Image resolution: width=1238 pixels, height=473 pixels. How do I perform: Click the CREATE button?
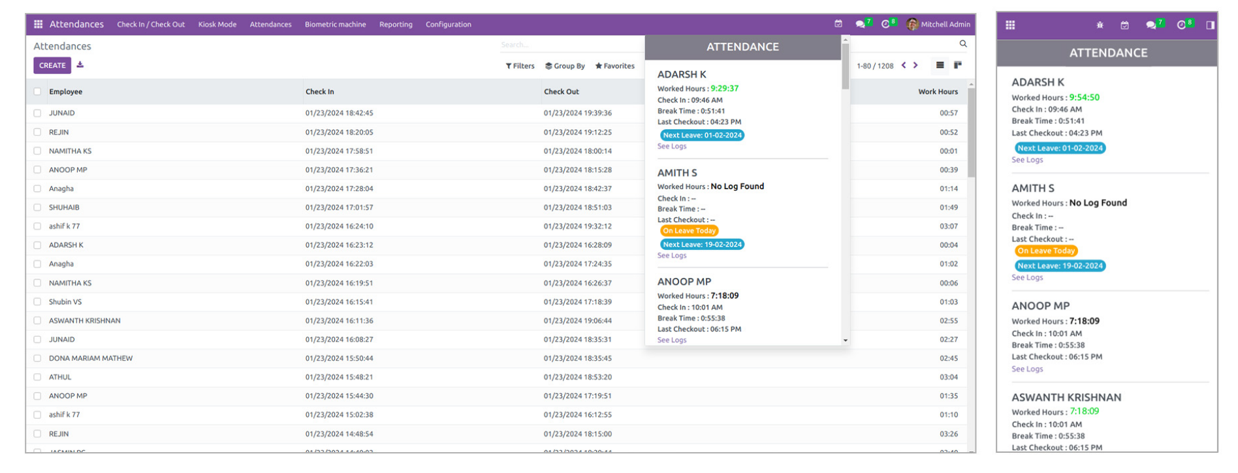tap(52, 65)
